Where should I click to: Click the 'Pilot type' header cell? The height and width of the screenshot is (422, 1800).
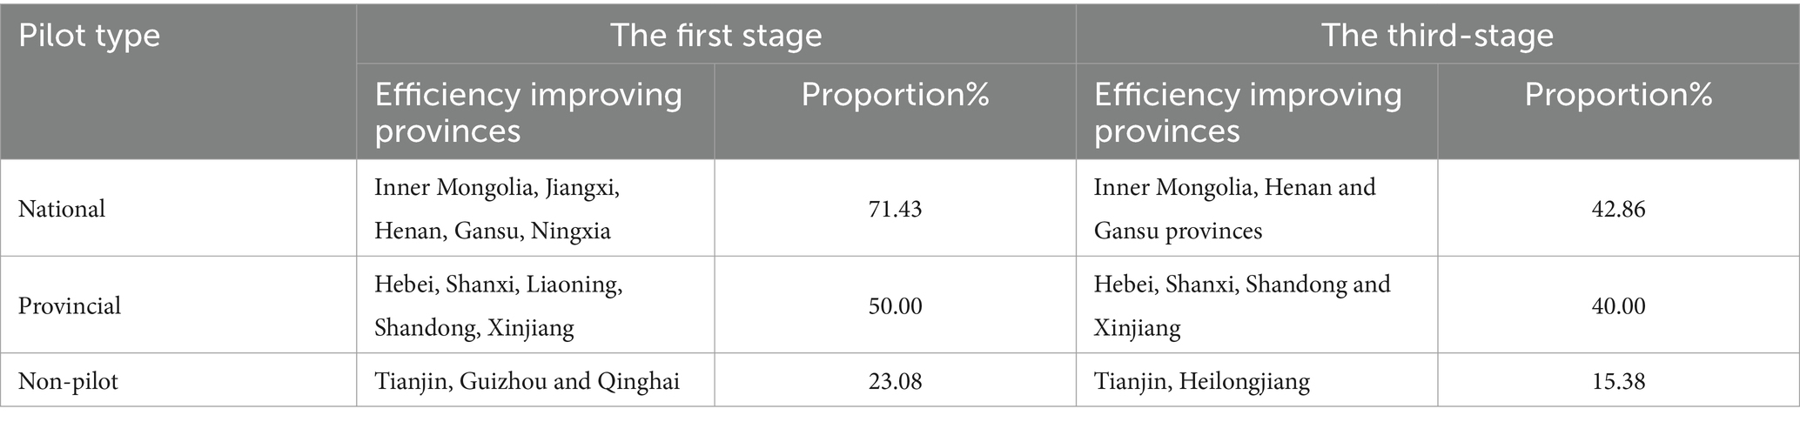coord(90,36)
